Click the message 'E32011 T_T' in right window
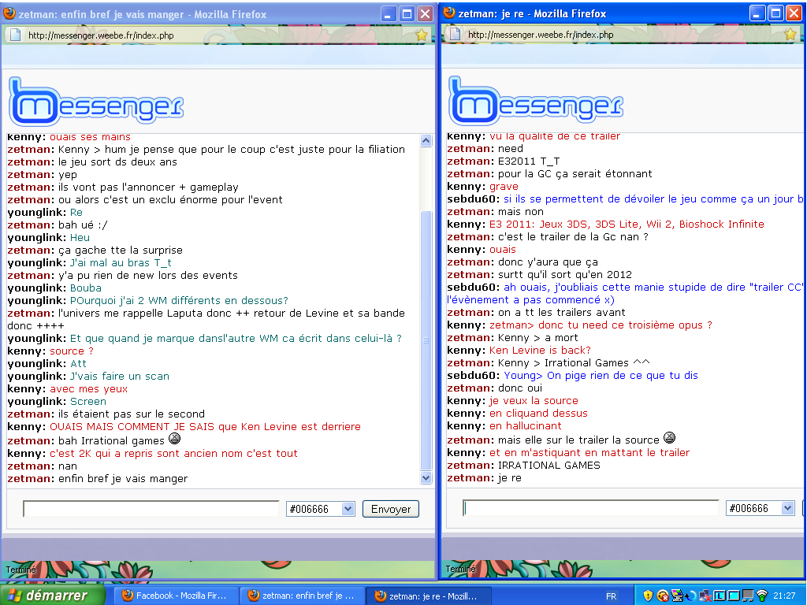Screen dimensions: 807x605 [529, 161]
